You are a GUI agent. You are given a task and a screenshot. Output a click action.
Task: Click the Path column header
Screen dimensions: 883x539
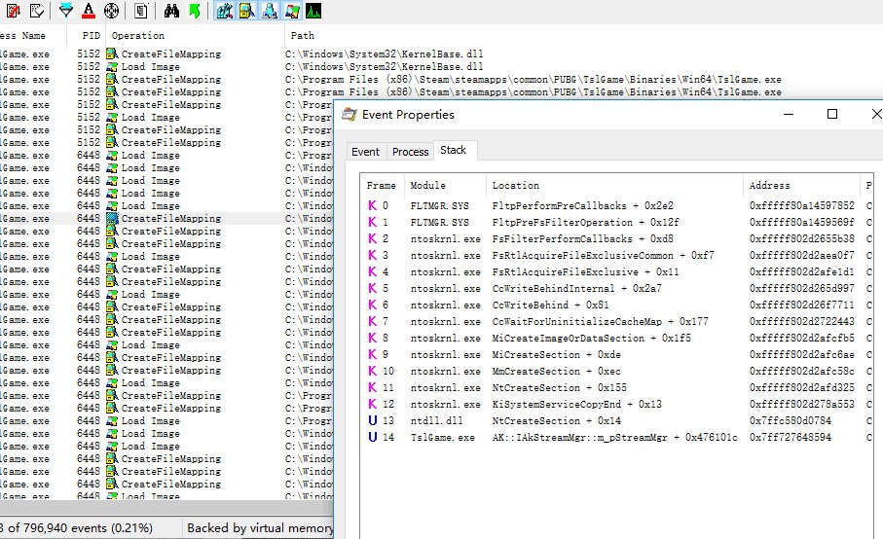303,35
